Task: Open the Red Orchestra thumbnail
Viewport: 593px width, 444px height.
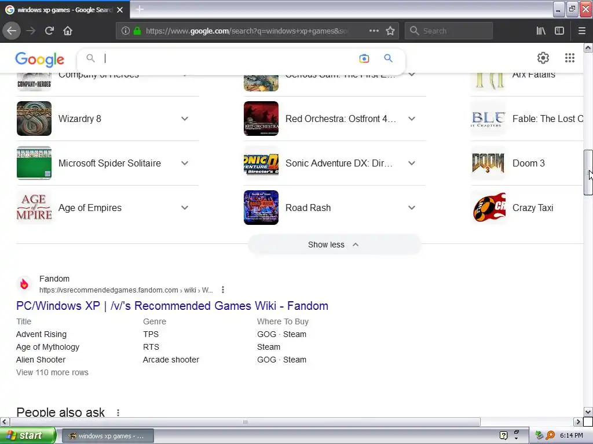Action: (261, 119)
